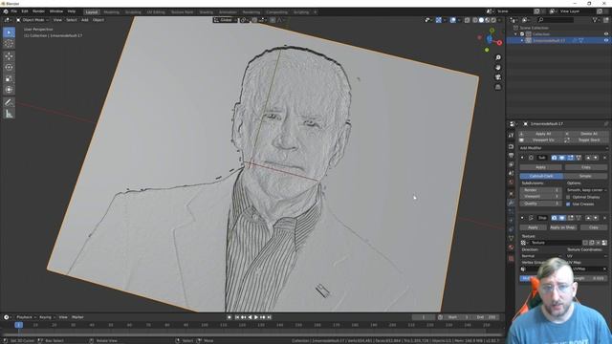The width and height of the screenshot is (612, 344).
Task: Open the Render menu
Action: tap(38, 11)
